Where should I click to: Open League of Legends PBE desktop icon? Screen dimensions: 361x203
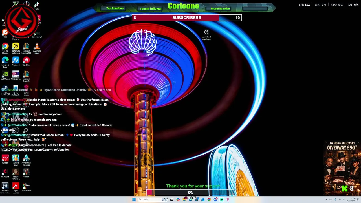(x=26, y=48)
